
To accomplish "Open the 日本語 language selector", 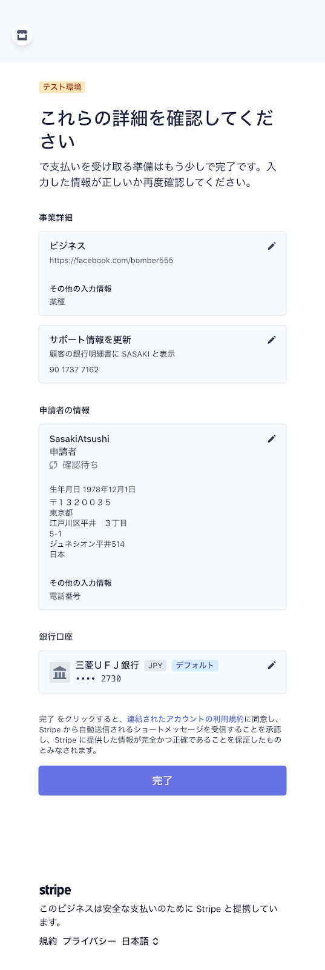I will 140,942.
